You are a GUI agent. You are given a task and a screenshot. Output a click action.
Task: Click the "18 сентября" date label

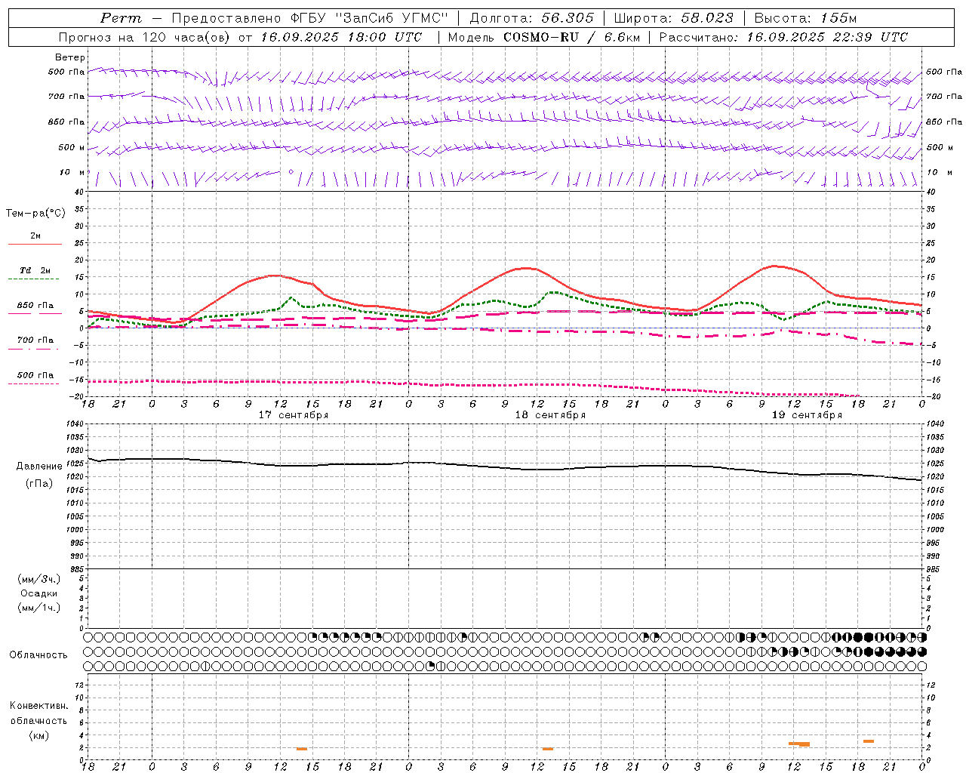pos(549,415)
